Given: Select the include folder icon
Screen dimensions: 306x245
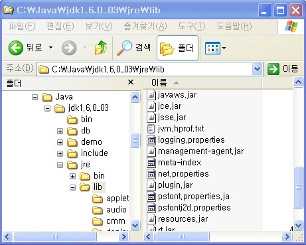Looking at the screenshot, I should point(72,153).
